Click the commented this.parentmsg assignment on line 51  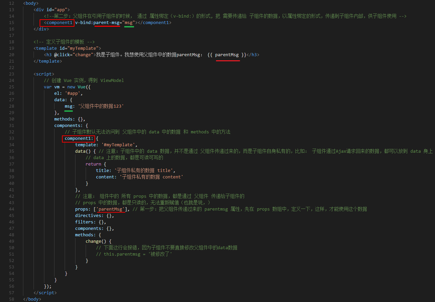134,254
